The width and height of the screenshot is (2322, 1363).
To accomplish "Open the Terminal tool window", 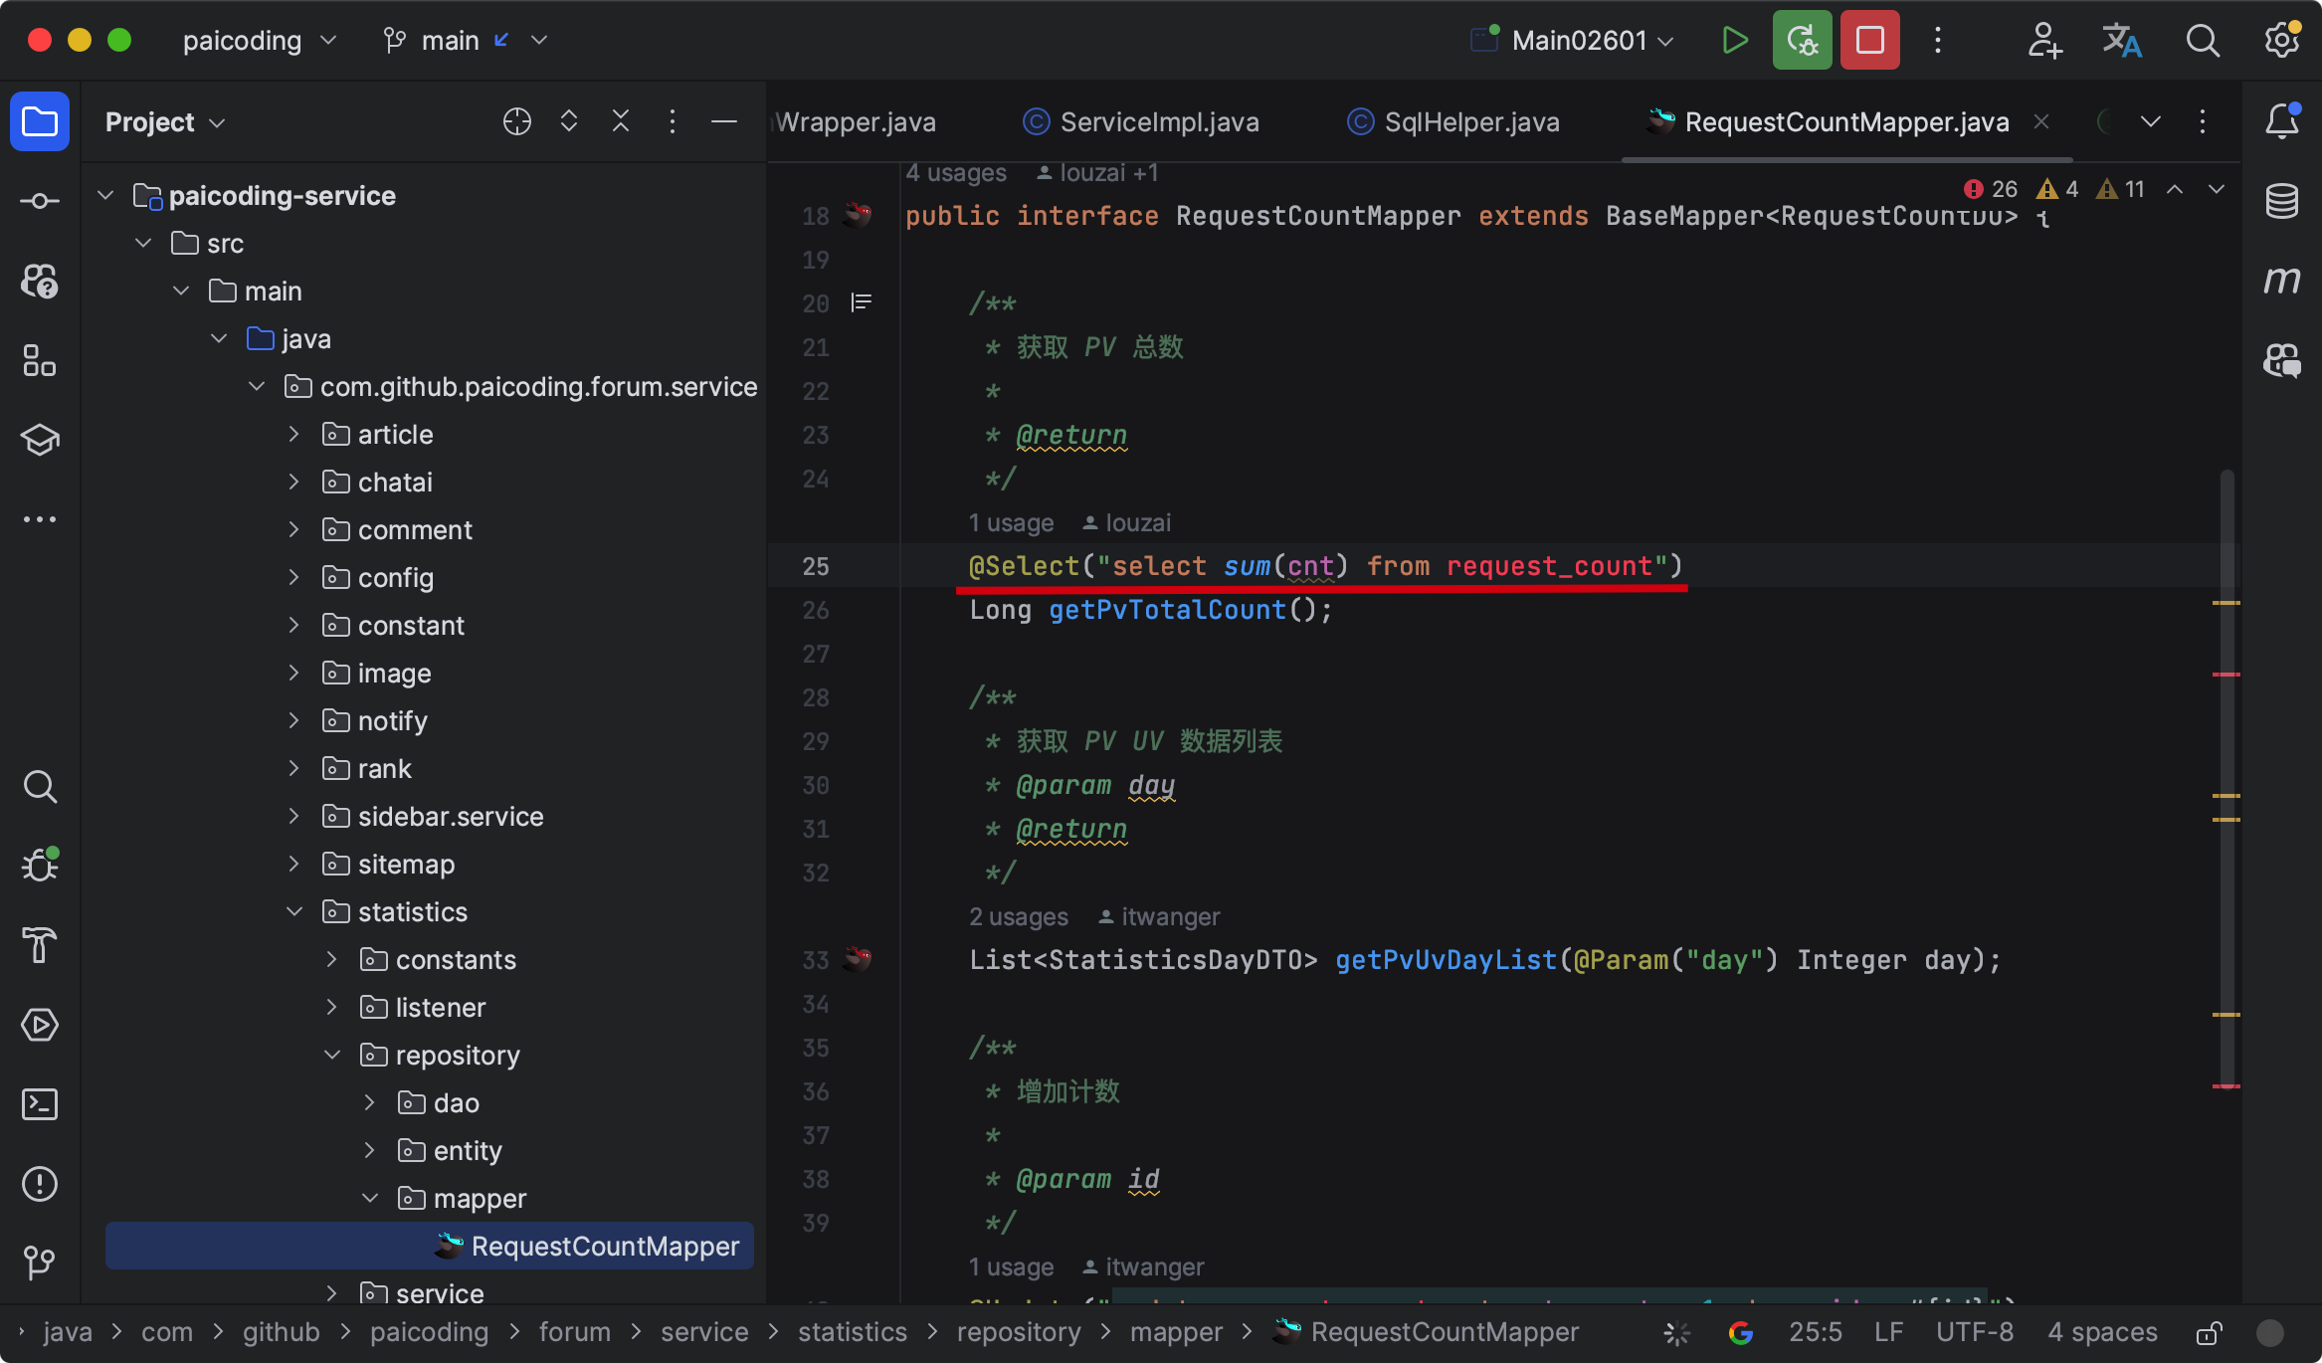I will pyautogui.click(x=40, y=1104).
